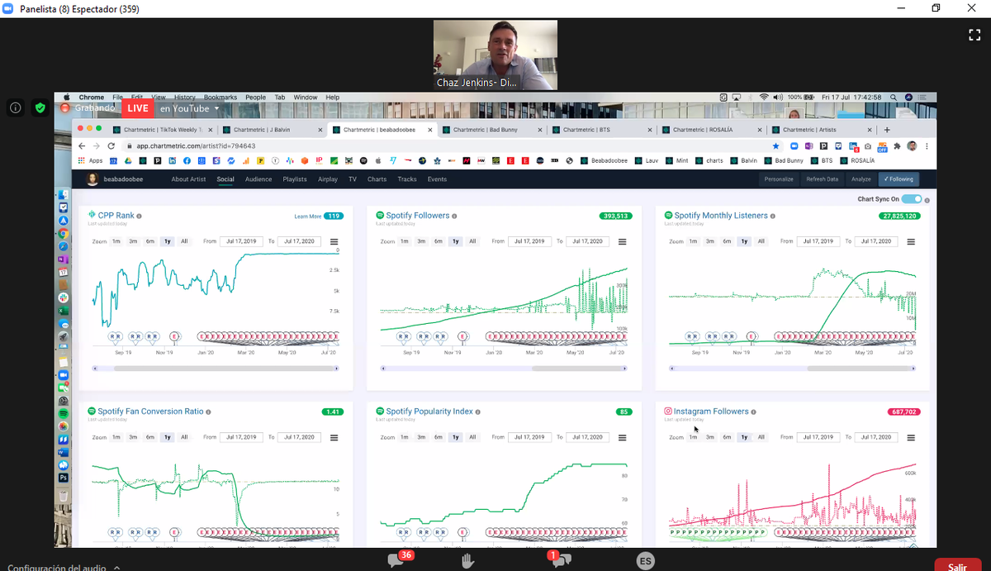Select All zoom on CPP Rank chart
The width and height of the screenshot is (991, 571).
point(184,241)
